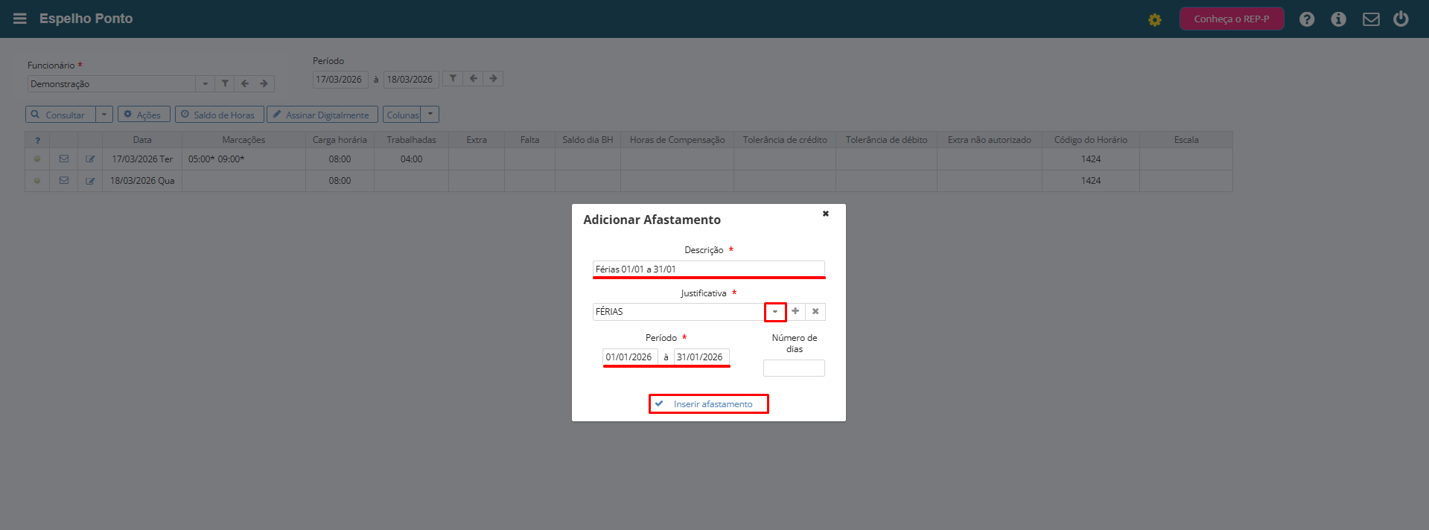This screenshot has height=530, width=1429.
Task: Go to next period arrow
Action: tap(493, 78)
